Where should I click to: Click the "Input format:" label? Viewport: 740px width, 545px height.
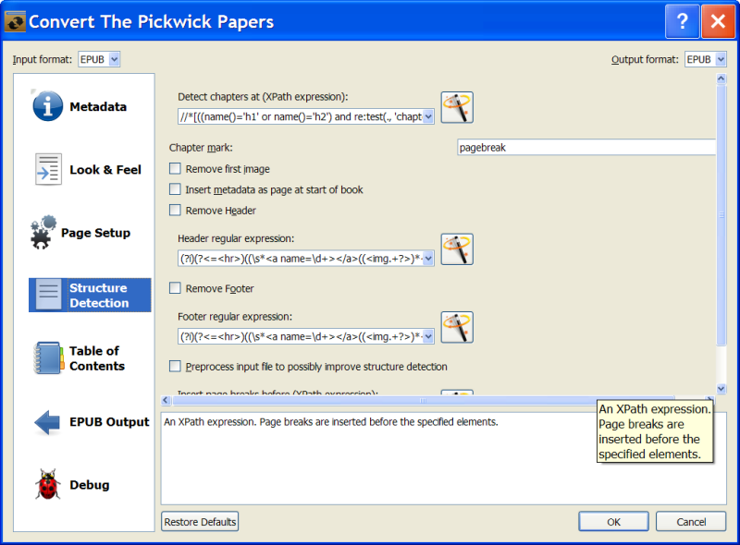pos(42,59)
